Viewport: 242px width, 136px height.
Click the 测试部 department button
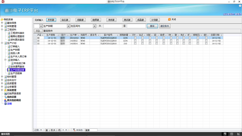coord(127,20)
